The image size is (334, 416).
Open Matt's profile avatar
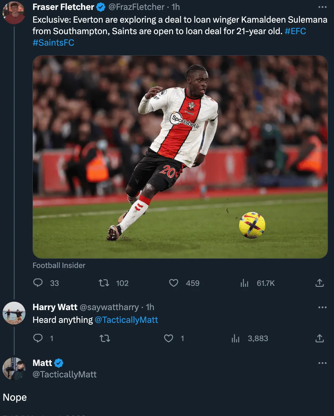coord(14,368)
